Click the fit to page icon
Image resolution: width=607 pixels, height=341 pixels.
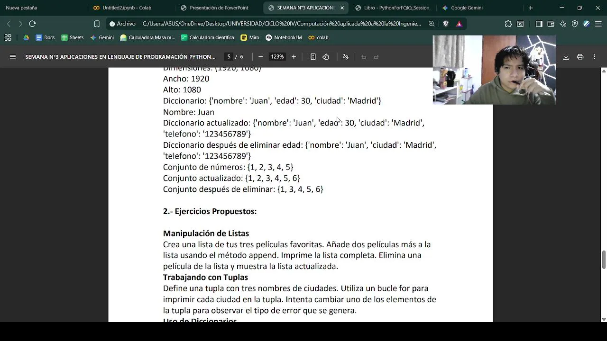coord(313,57)
